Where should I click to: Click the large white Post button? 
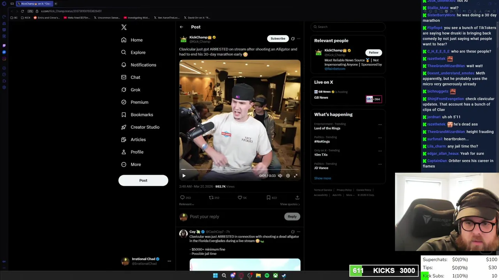coord(143,180)
